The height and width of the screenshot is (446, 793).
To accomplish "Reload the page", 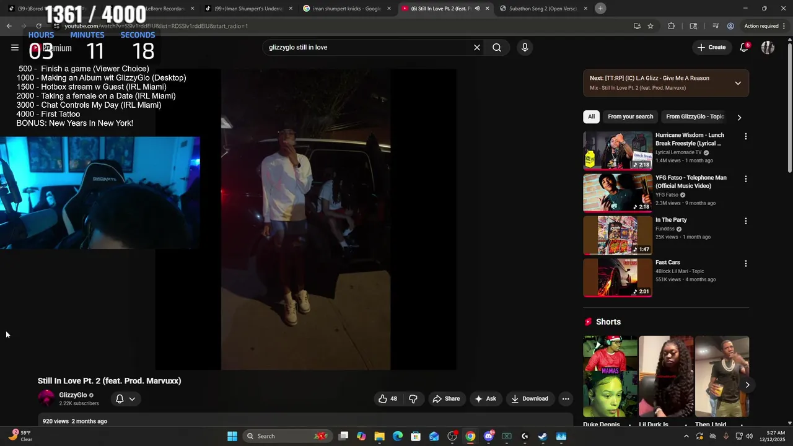I will [x=38, y=26].
